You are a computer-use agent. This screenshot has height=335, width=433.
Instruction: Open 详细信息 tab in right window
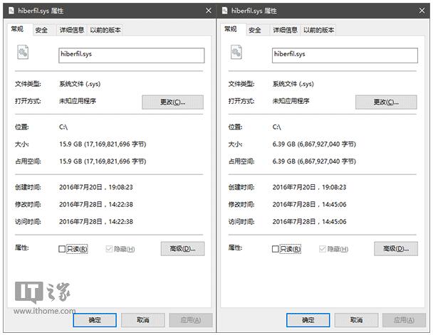click(x=286, y=30)
